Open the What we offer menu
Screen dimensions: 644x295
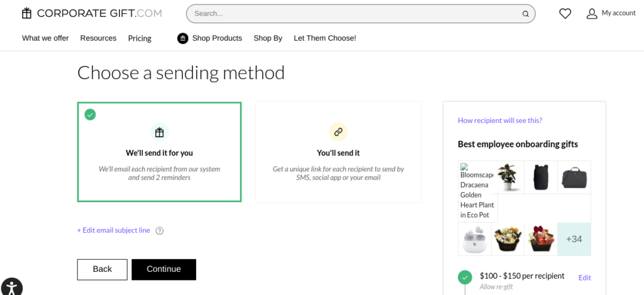tap(45, 38)
